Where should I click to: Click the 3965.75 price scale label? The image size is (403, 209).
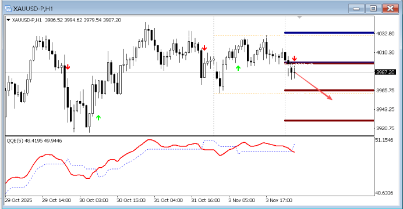(386, 91)
